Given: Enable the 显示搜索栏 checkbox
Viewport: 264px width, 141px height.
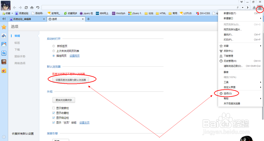Looking at the screenshot, I should 54,108.
